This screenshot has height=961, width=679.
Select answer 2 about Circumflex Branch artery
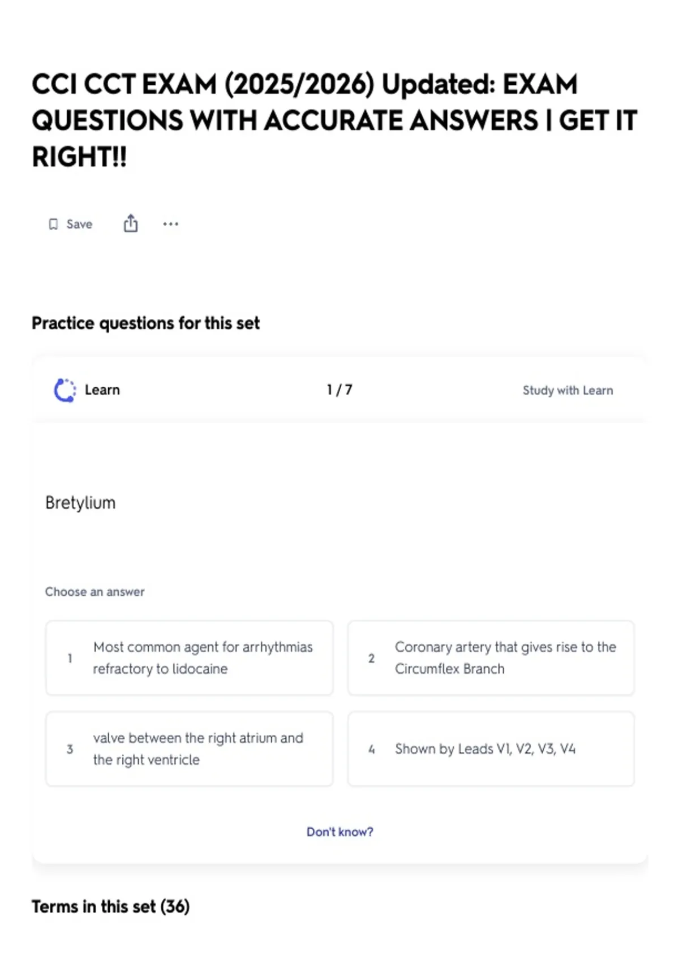coord(491,658)
